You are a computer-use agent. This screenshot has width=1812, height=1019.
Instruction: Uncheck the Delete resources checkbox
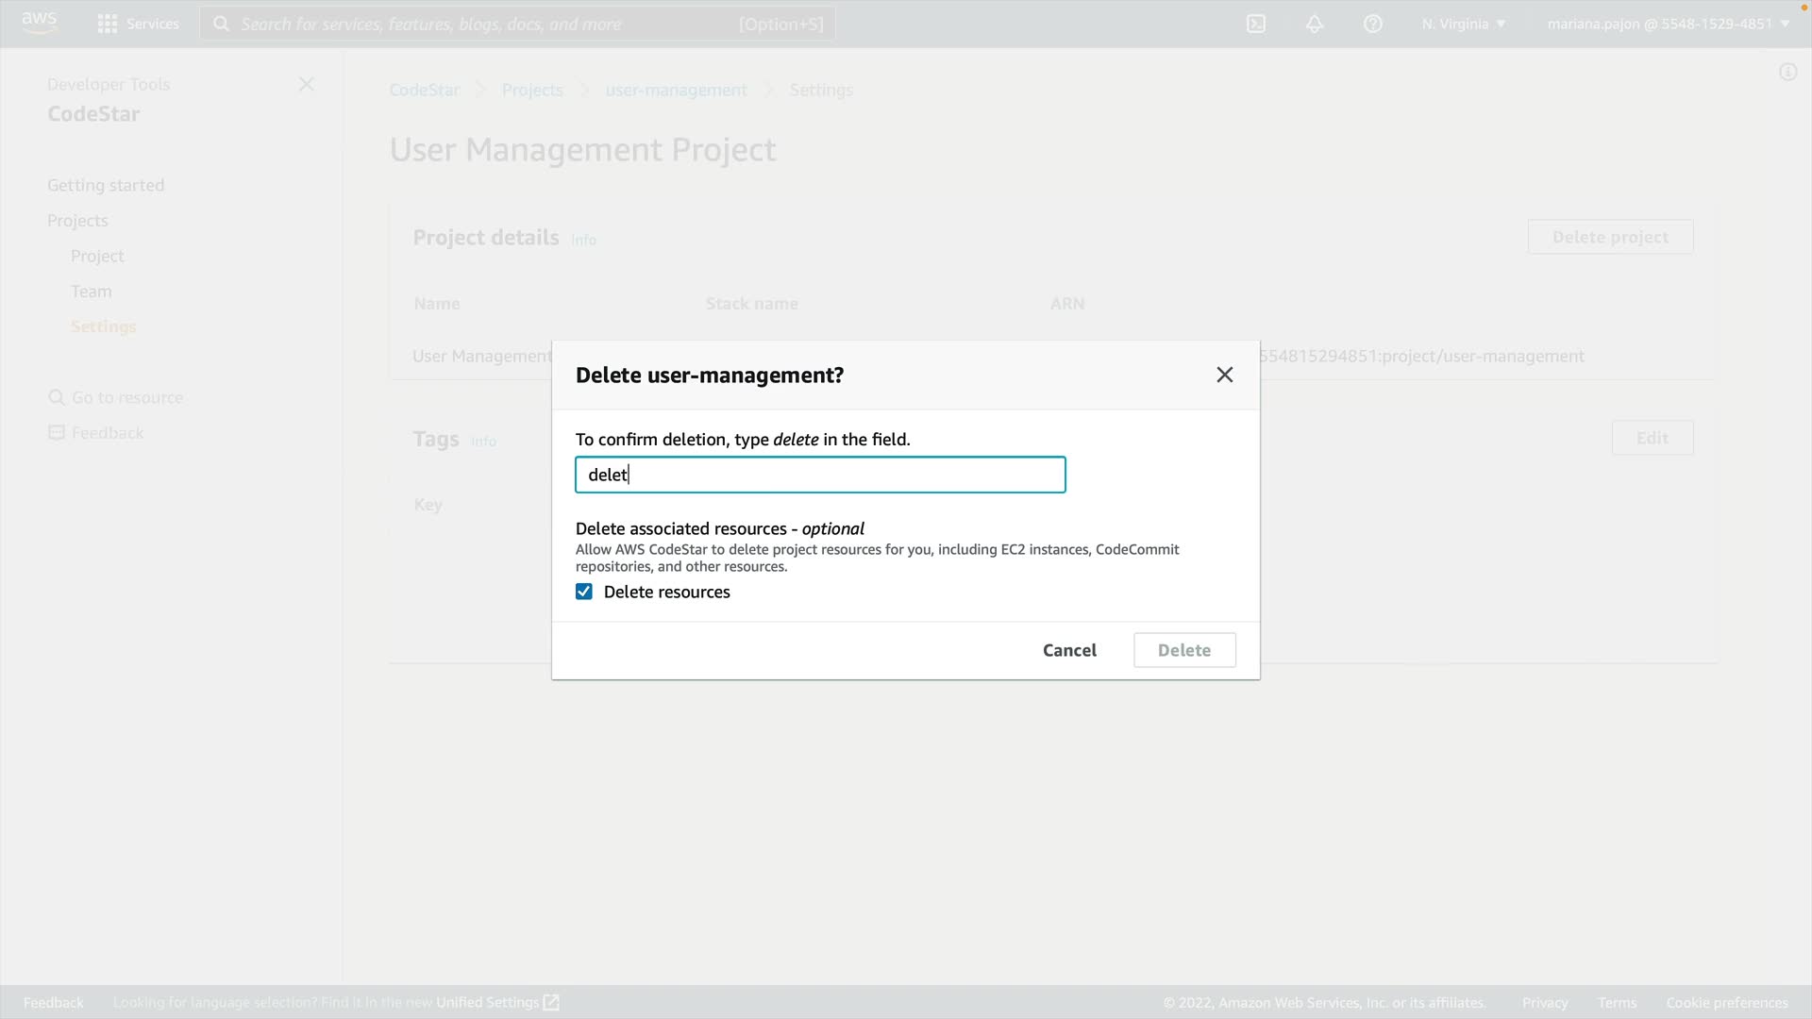click(584, 592)
